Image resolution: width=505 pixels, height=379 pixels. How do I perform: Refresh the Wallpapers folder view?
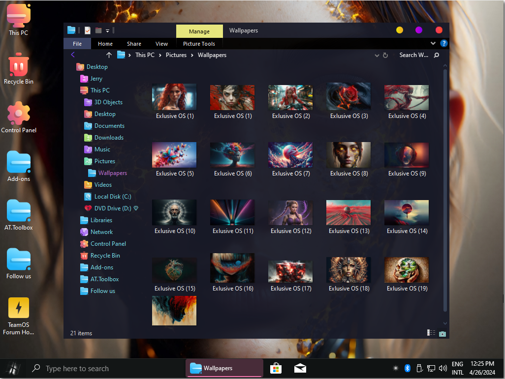click(x=385, y=56)
